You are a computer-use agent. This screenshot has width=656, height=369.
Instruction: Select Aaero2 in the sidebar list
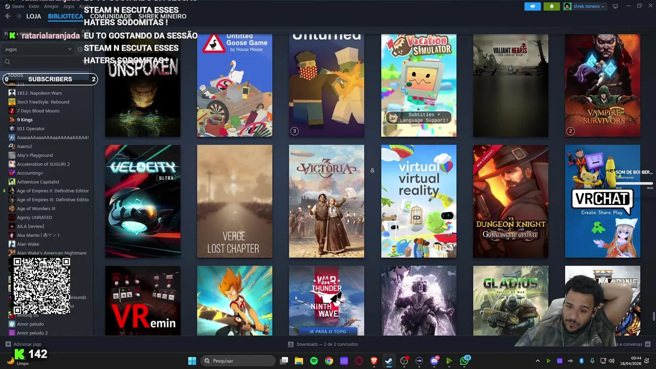pos(24,146)
